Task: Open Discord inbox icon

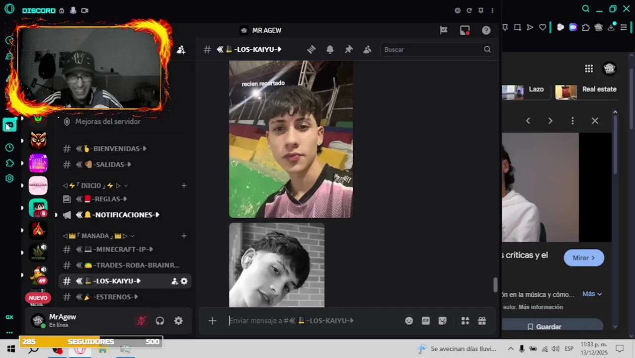Action: click(x=465, y=30)
